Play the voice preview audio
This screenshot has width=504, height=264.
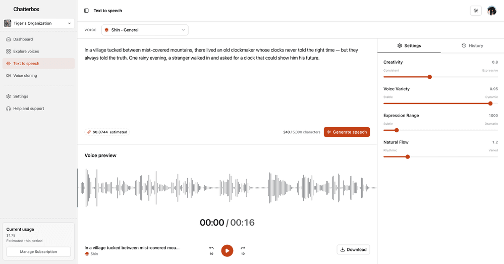pyautogui.click(x=227, y=250)
